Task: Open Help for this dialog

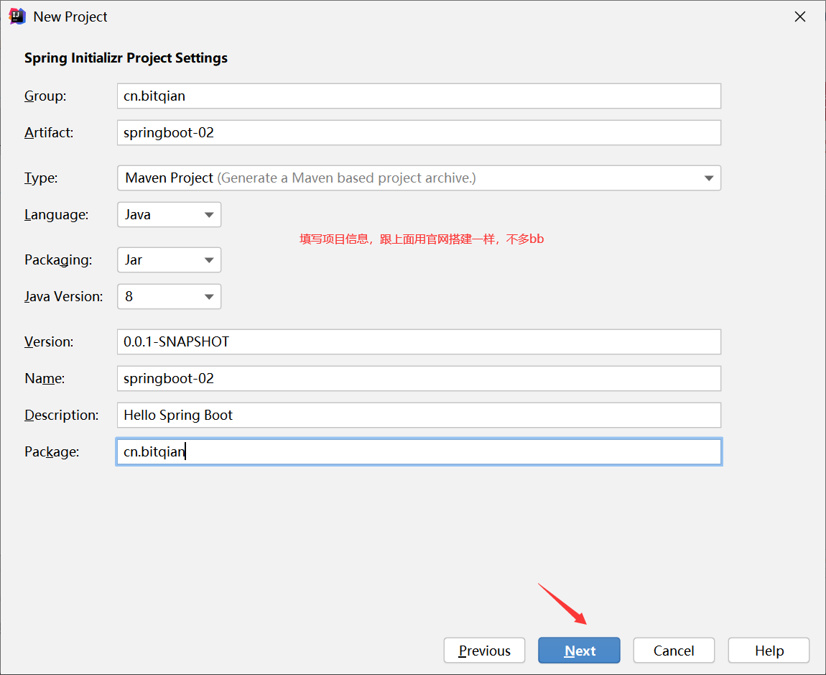Action: [769, 651]
